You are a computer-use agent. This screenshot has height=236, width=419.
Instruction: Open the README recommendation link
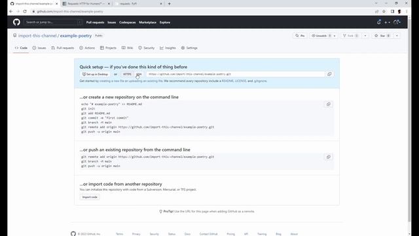(x=227, y=81)
